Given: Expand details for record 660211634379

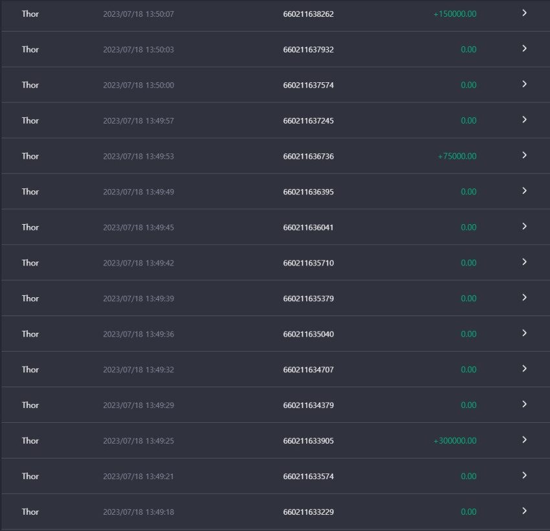Looking at the screenshot, I should pyautogui.click(x=524, y=404).
